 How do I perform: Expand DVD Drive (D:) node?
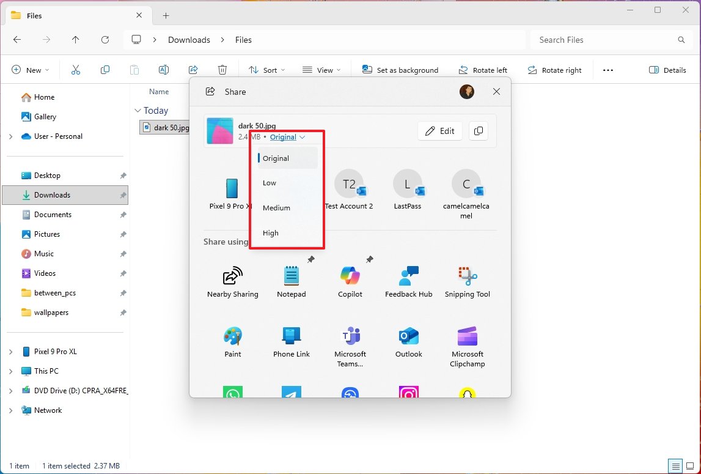[x=11, y=391]
